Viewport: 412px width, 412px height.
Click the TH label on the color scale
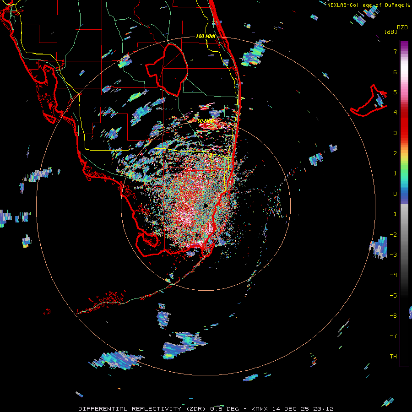pos(393,357)
